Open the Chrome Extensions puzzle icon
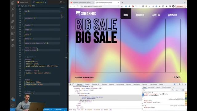 167,6
